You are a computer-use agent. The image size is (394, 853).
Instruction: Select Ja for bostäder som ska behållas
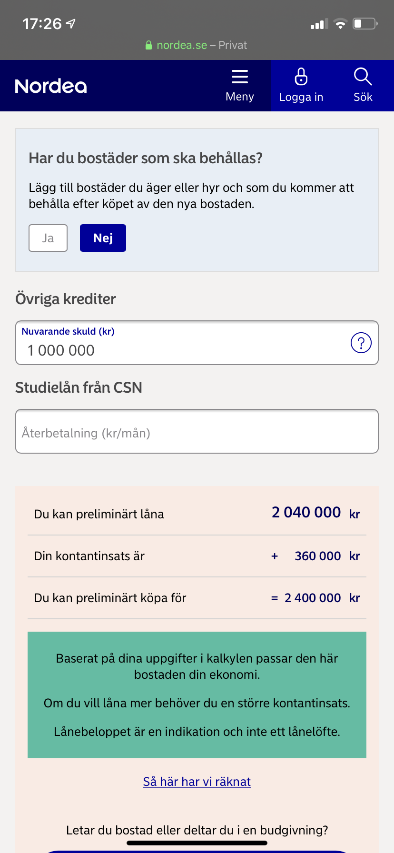(x=48, y=238)
